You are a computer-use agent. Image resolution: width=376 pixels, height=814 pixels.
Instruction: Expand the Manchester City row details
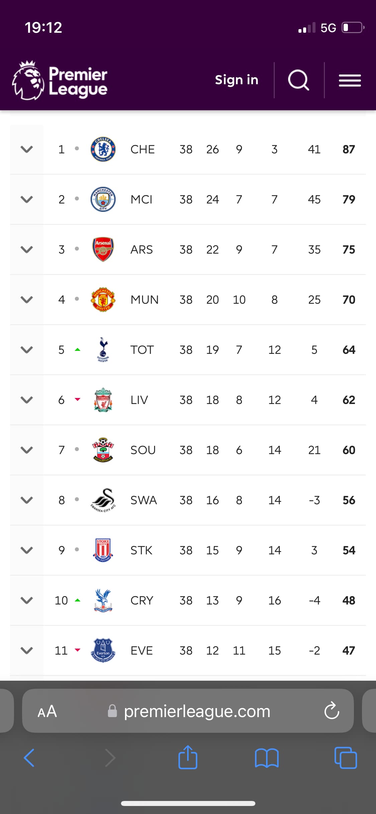coord(27,199)
